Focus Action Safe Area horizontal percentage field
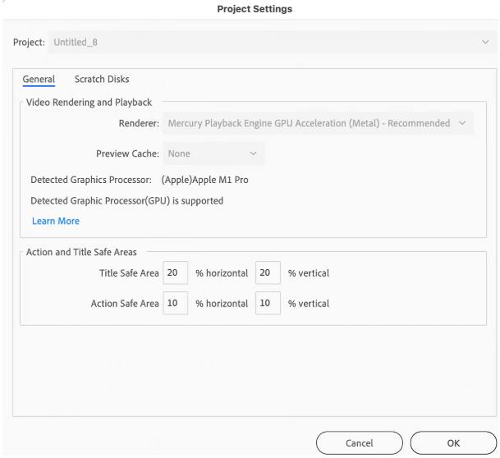This screenshot has height=458, width=500. [175, 304]
